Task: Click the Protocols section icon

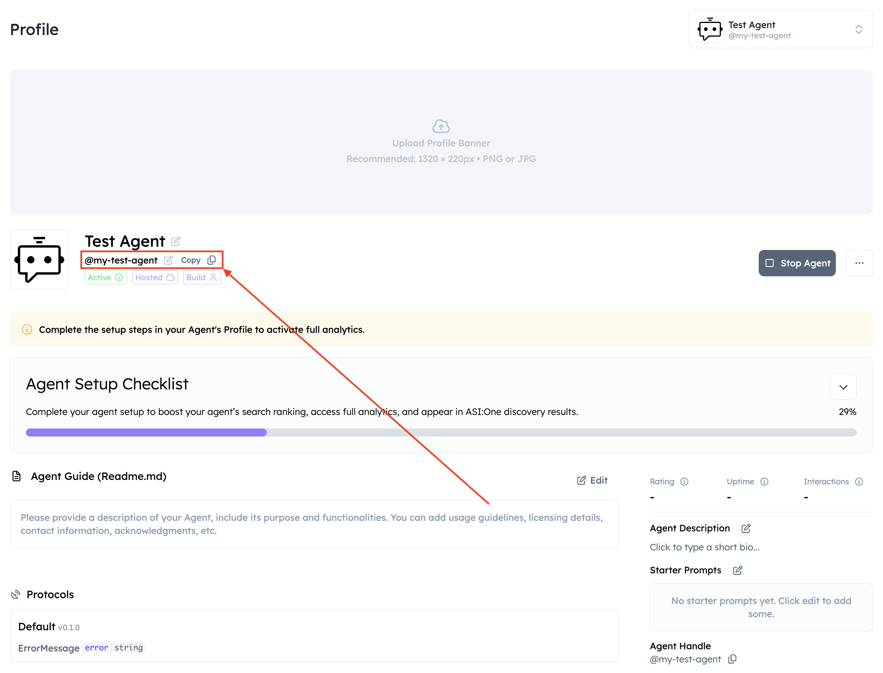Action: [x=16, y=595]
